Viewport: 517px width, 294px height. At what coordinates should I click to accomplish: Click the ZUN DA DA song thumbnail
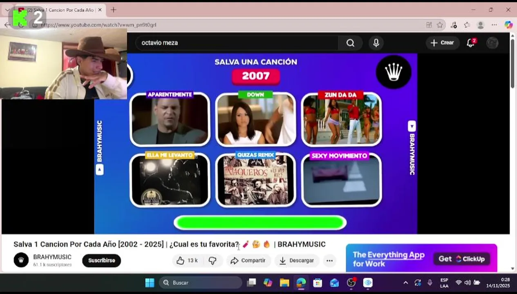pos(341,119)
